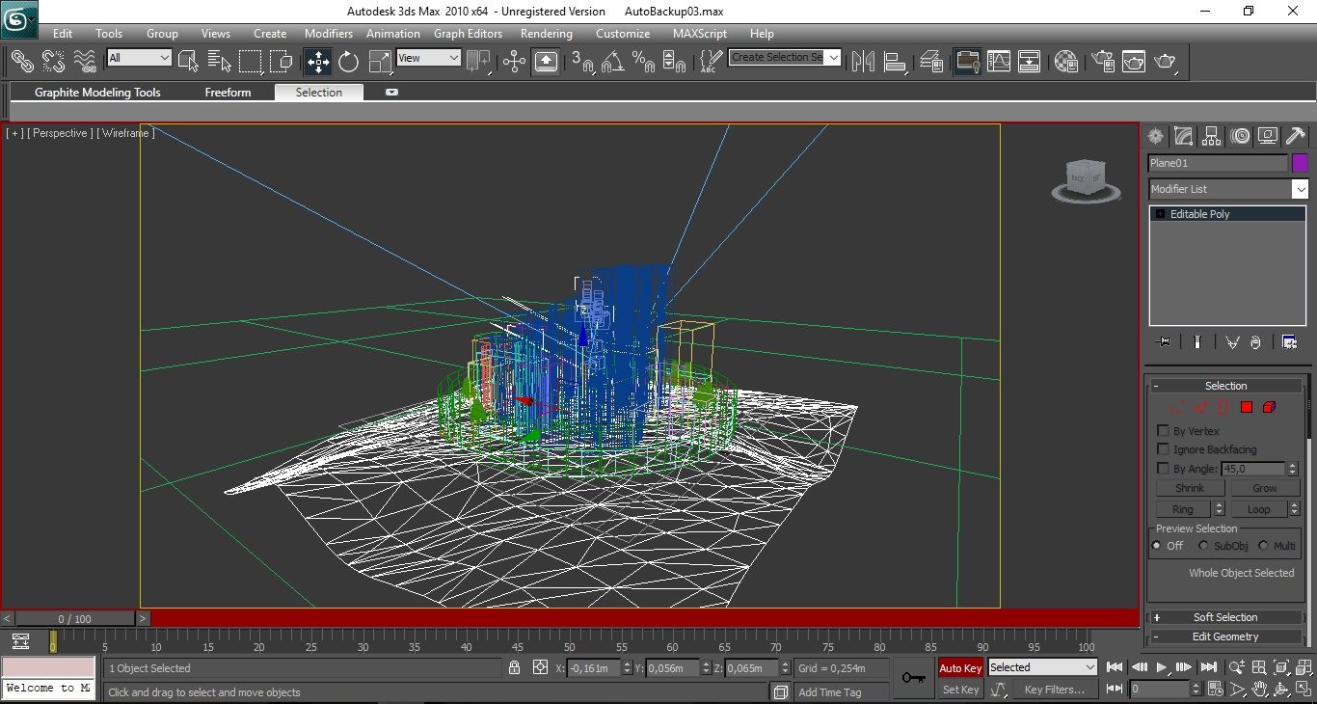Screen dimensions: 1317x704
Task: Open the Modifiers menu
Action: (329, 34)
